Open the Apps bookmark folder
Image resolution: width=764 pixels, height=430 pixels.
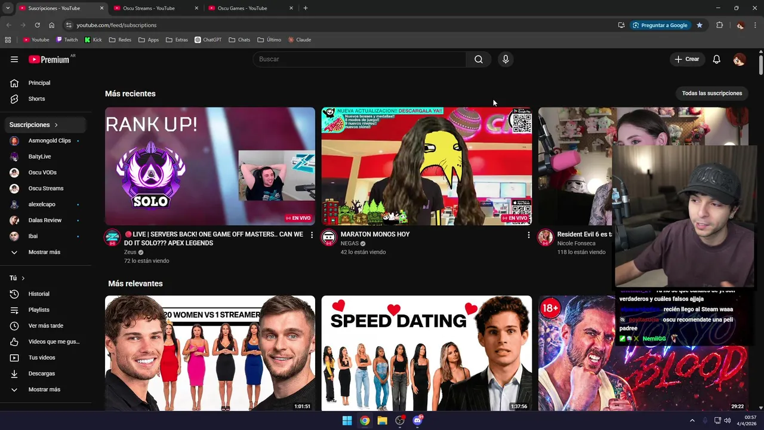coord(149,40)
